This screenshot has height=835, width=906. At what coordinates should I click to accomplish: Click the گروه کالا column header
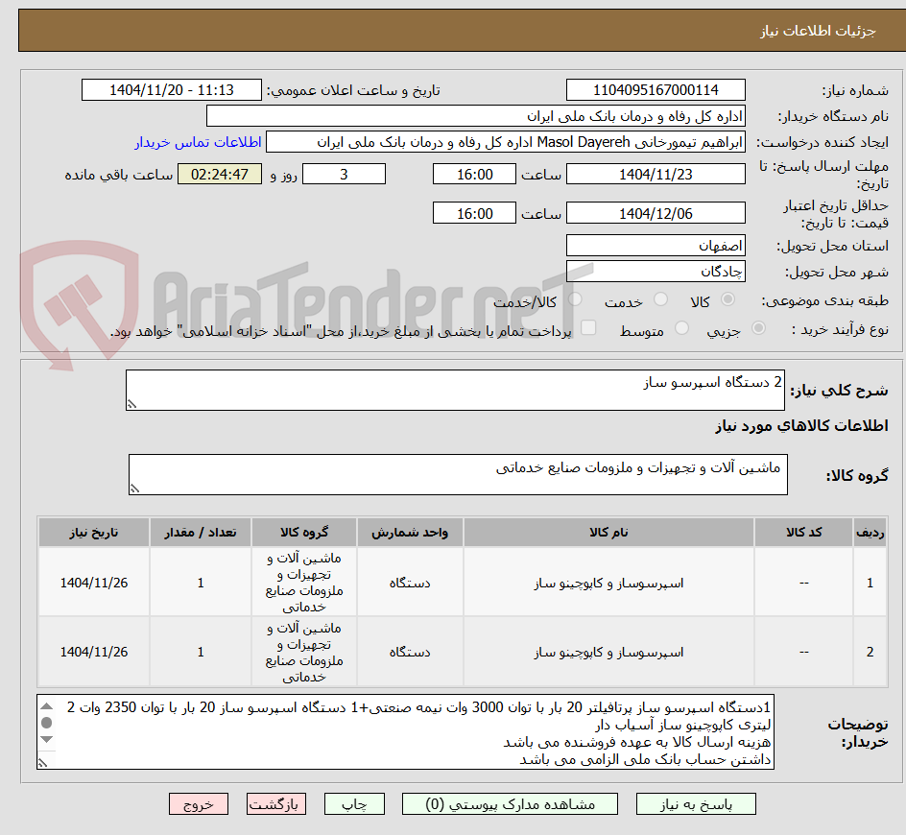(304, 533)
